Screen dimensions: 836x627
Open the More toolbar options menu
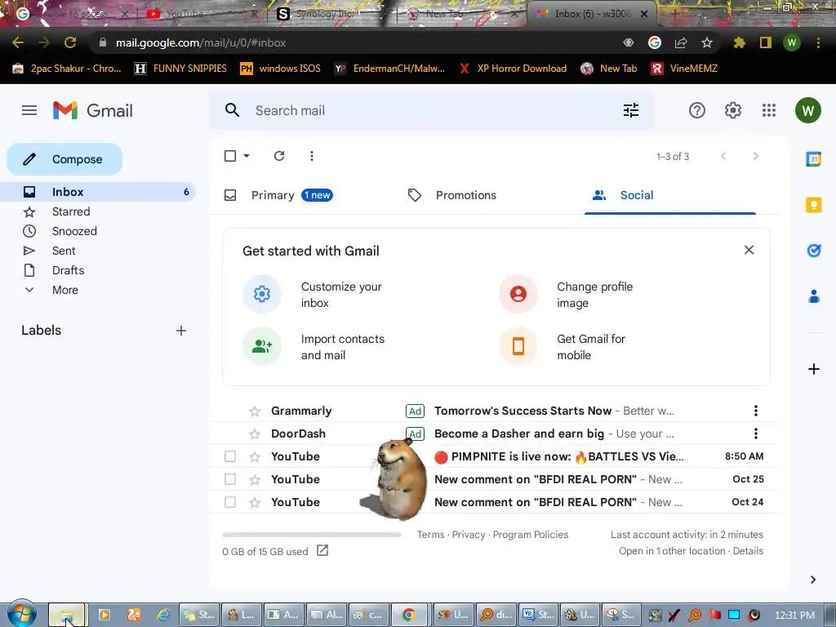click(311, 156)
